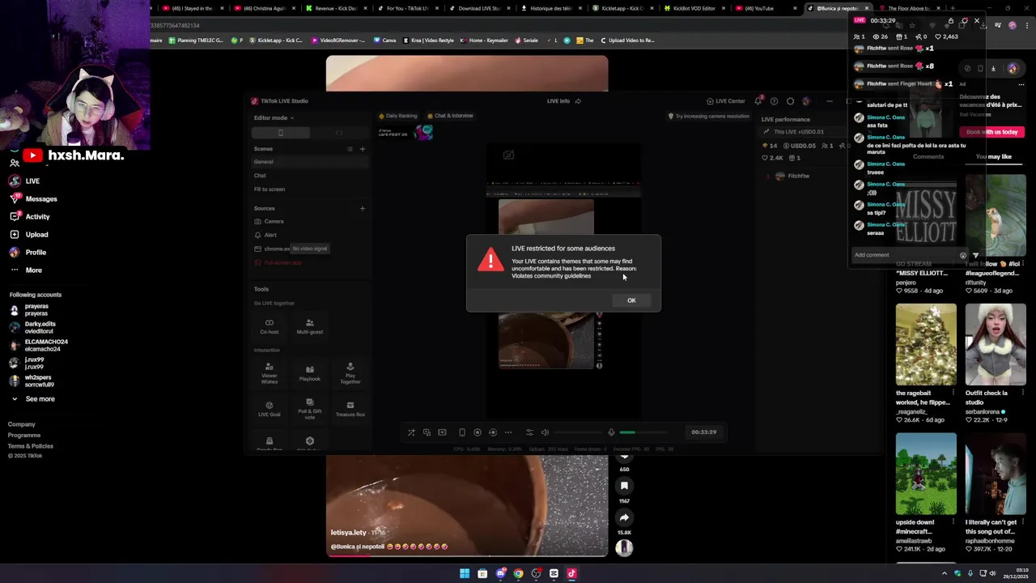Open the Multi-guest tool

tap(310, 326)
